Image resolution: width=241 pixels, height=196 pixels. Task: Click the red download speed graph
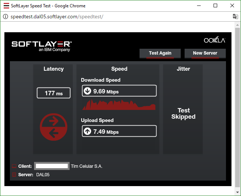pos(119,105)
